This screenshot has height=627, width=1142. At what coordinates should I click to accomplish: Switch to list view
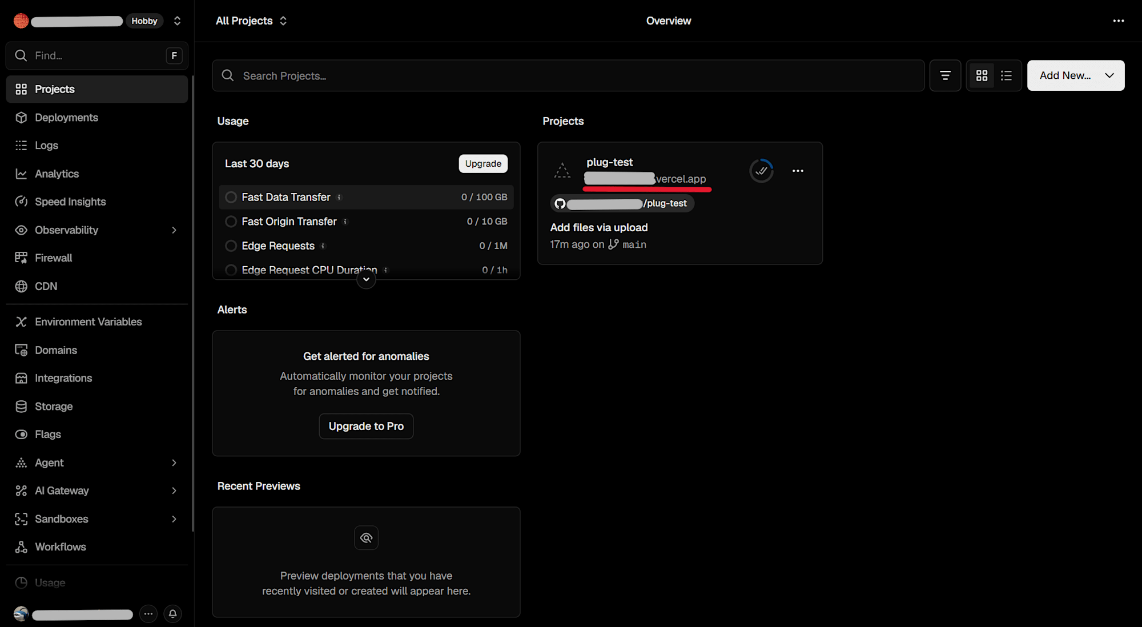[1006, 75]
